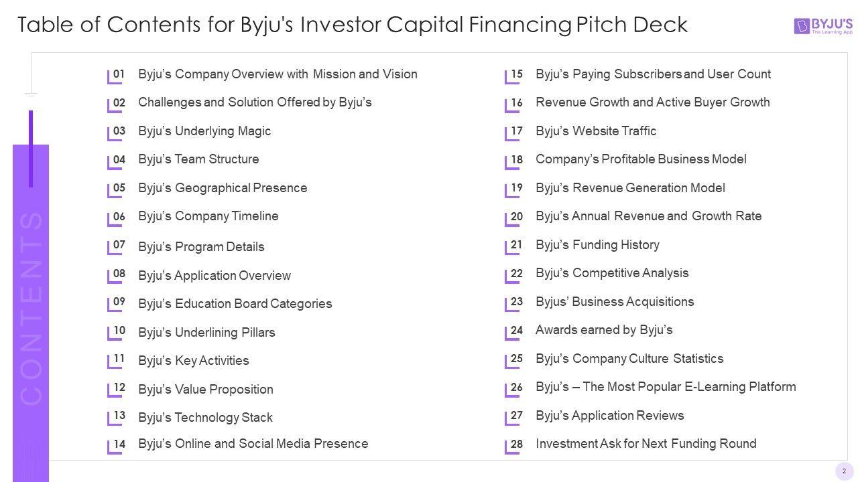
Task: Click the 21 number marker
Action: point(516,245)
